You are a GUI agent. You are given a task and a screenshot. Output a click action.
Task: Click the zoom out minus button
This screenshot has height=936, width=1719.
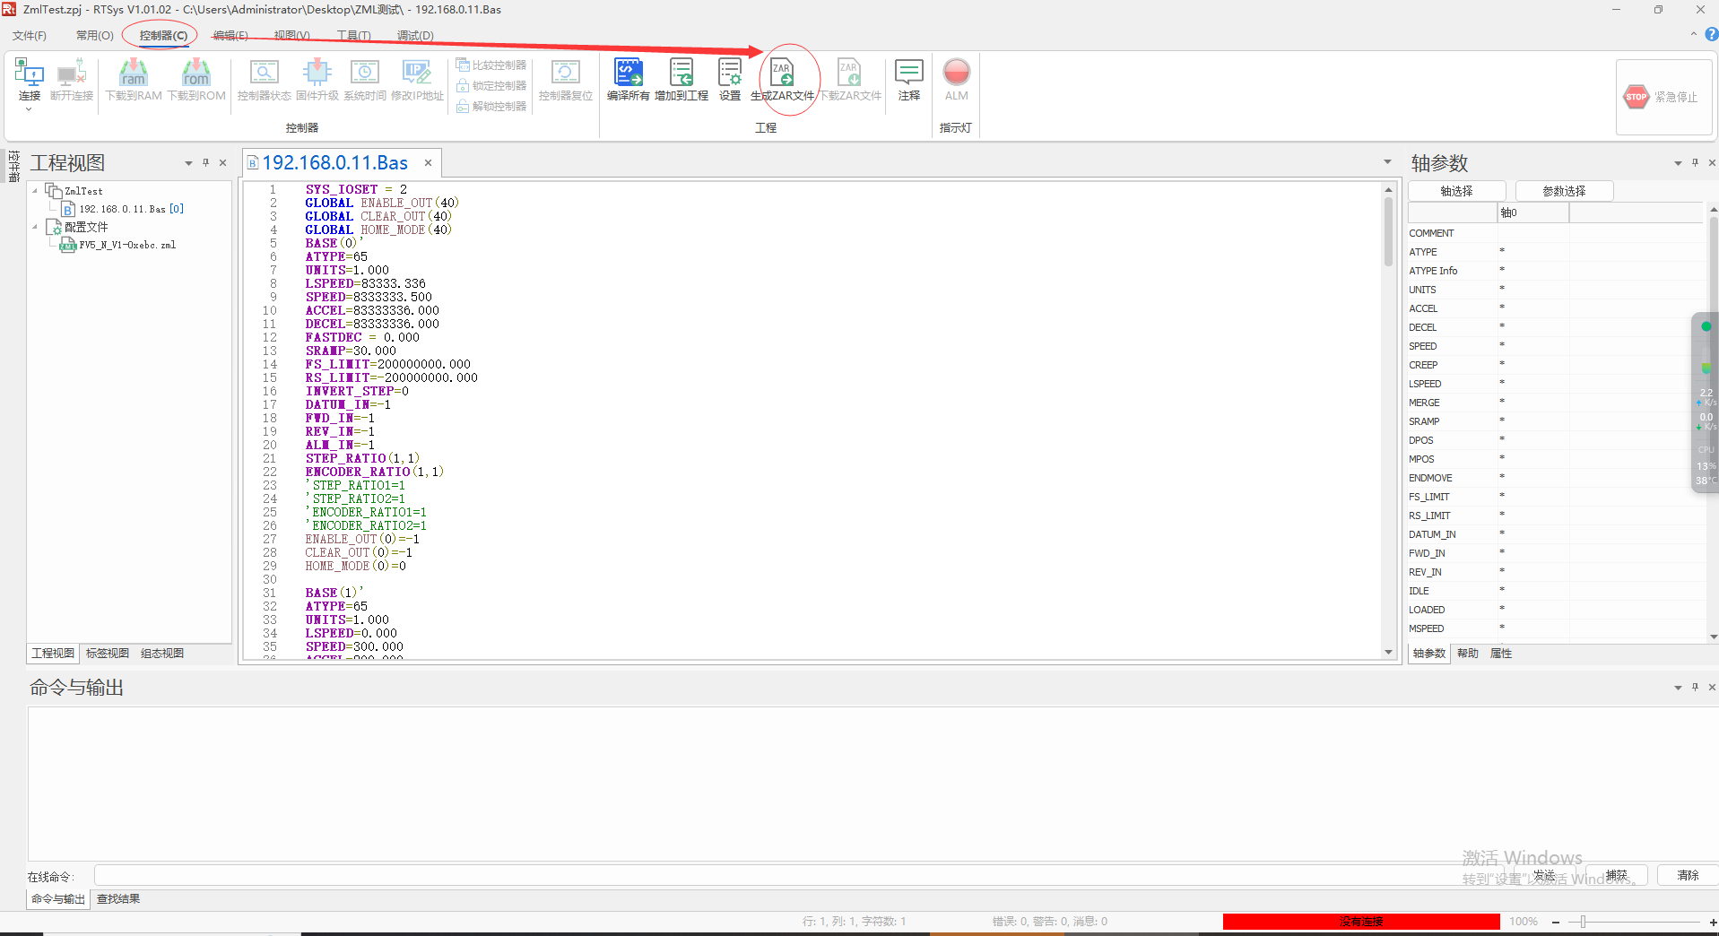[1556, 922]
